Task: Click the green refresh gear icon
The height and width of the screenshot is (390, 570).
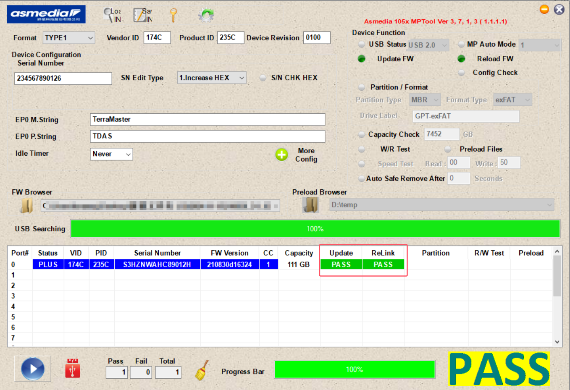Action: tap(206, 16)
